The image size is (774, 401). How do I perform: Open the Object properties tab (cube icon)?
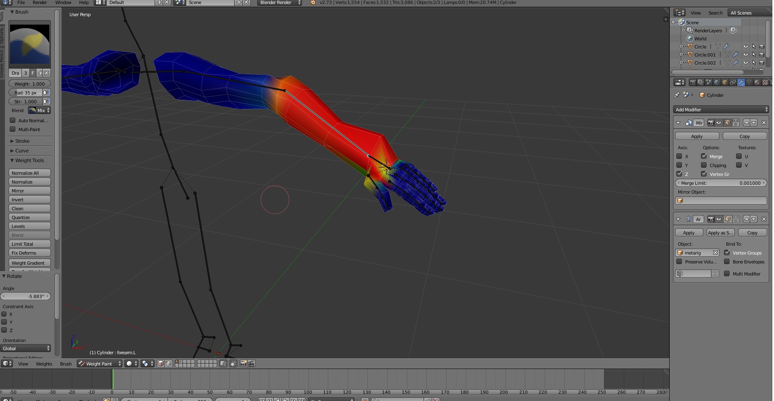click(x=725, y=82)
